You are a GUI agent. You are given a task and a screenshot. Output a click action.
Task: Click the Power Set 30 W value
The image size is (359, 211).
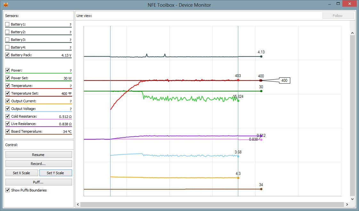pyautogui.click(x=68, y=78)
